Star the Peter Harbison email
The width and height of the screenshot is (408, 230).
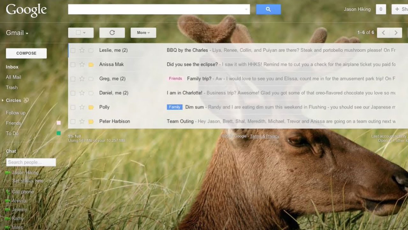click(x=82, y=121)
